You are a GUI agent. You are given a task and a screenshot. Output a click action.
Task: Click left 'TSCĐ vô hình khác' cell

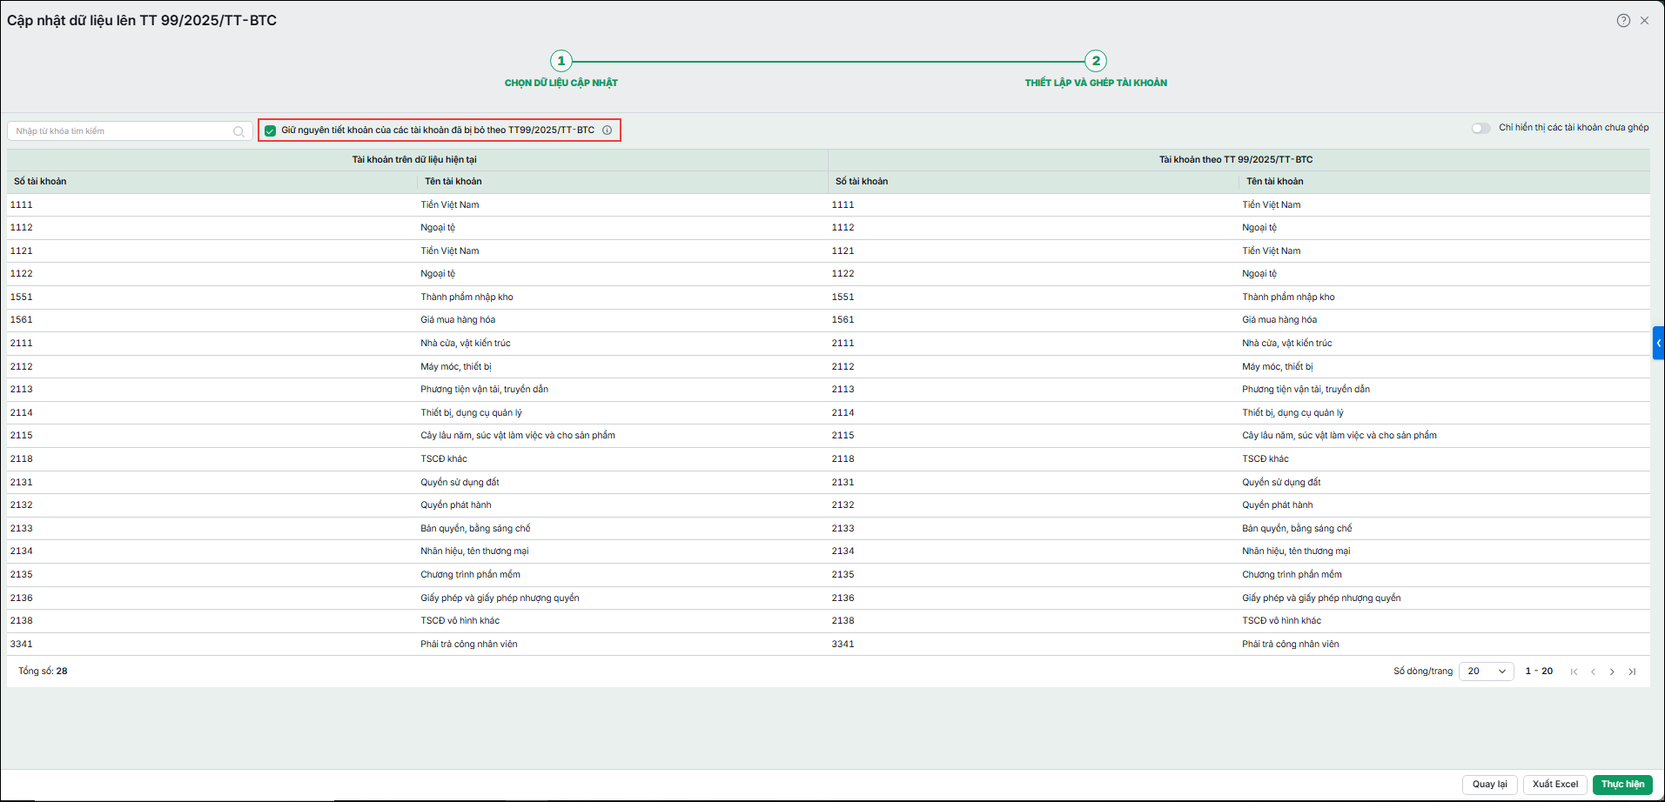coord(460,621)
